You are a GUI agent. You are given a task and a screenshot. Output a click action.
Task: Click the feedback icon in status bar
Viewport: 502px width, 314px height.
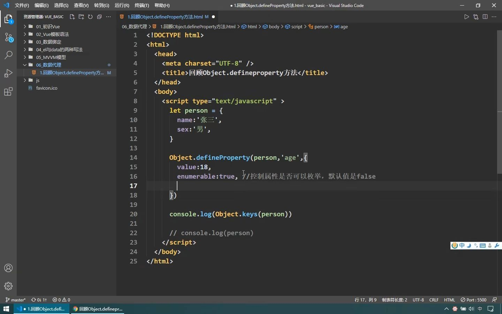point(494,300)
